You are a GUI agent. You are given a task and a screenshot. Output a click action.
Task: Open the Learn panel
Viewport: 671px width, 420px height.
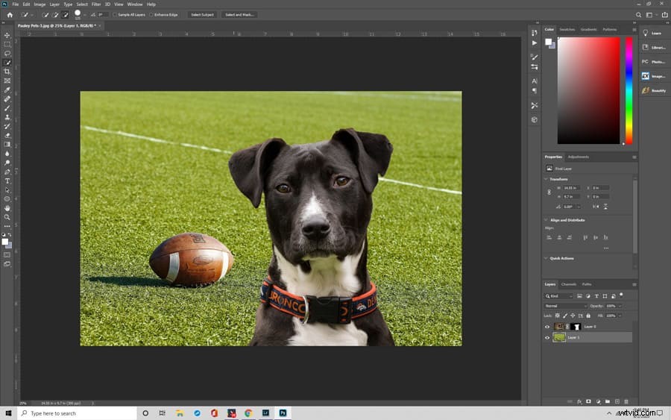click(653, 33)
